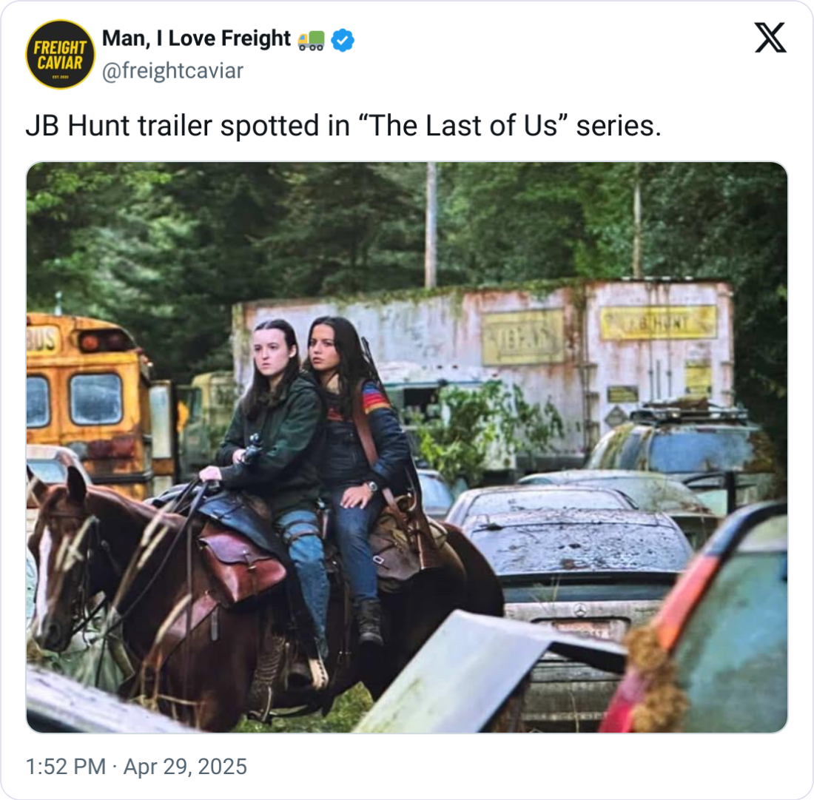Image resolution: width=814 pixels, height=800 pixels.
Task: Click the faded yellow sign on the left trailer
Action: click(522, 338)
